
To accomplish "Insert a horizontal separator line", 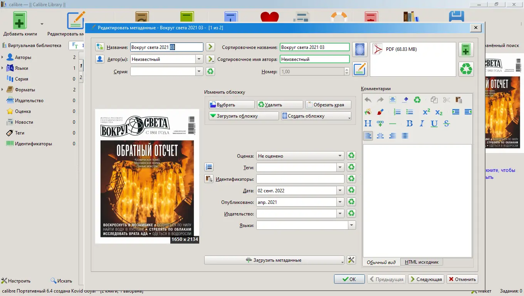I will point(393,124).
